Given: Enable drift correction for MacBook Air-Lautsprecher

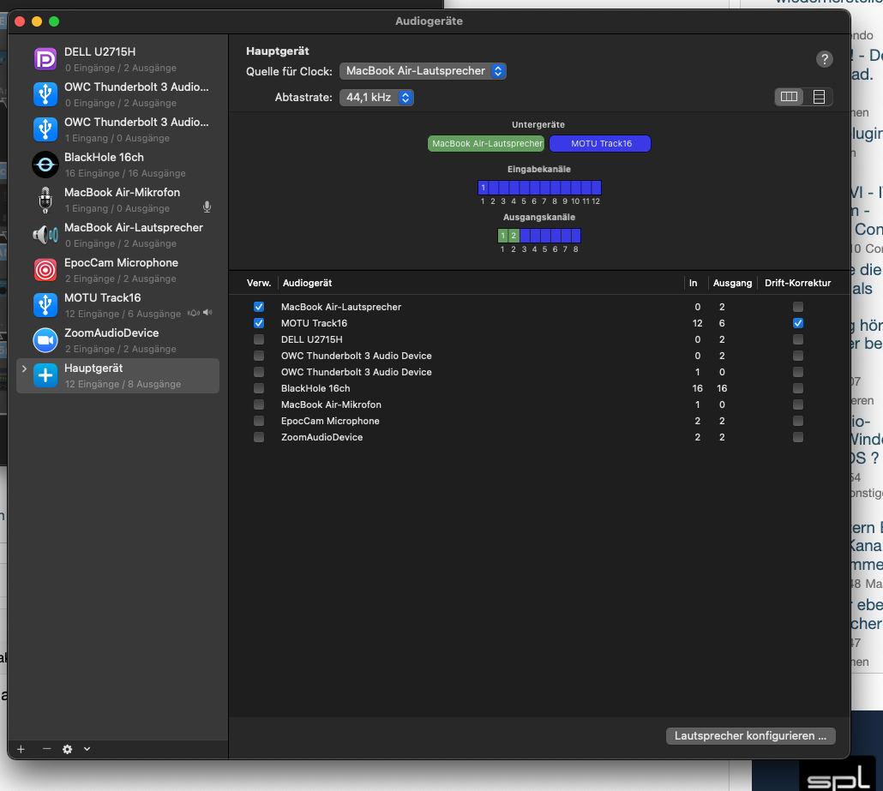Looking at the screenshot, I should click(x=797, y=307).
